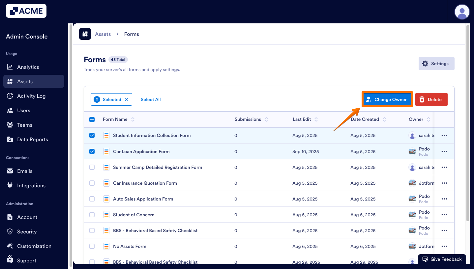Select the Activity Log sidebar icon
Screen dimensions: 474x269
(10, 96)
